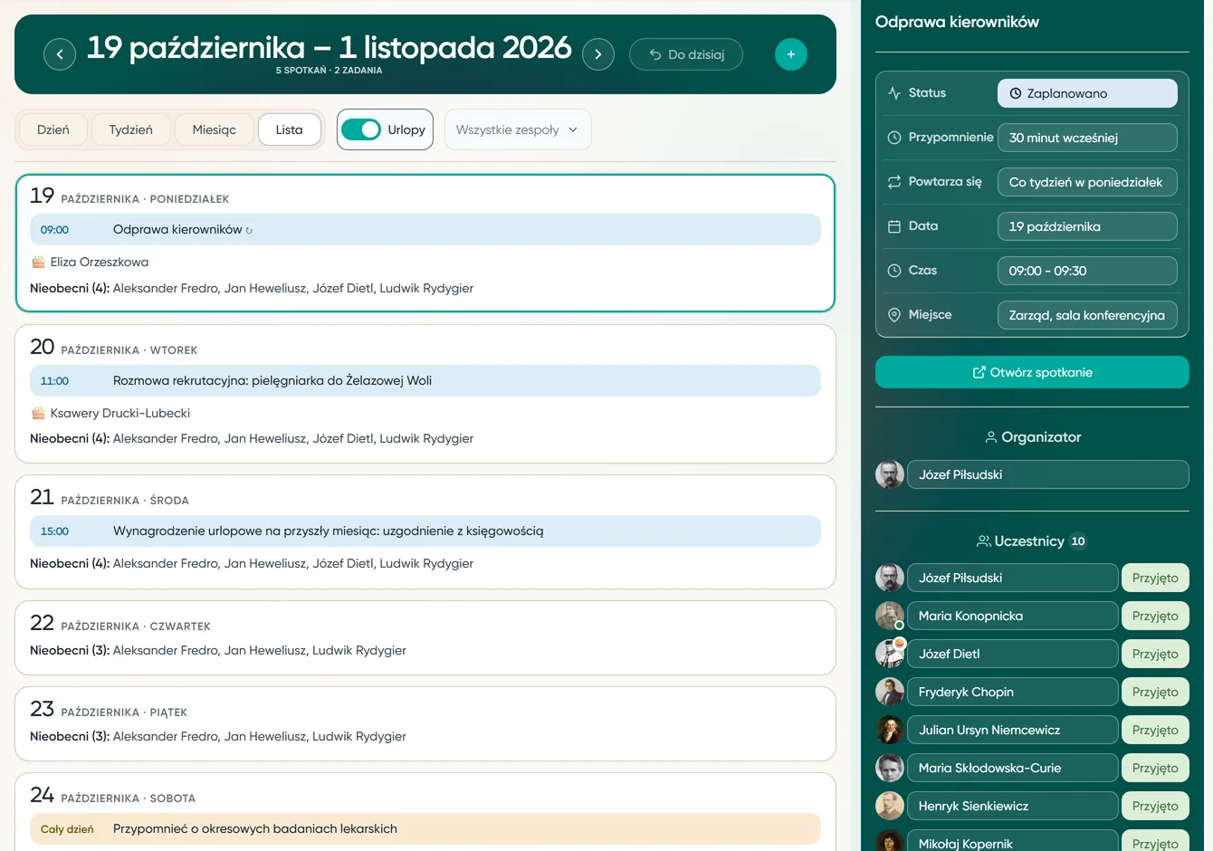The height and width of the screenshot is (851, 1213).
Task: Edit the date field 19 października
Action: coord(1087,226)
